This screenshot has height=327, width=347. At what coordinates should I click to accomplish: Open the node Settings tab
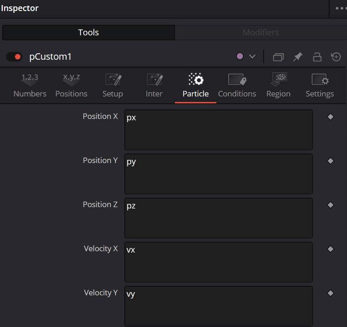point(320,85)
